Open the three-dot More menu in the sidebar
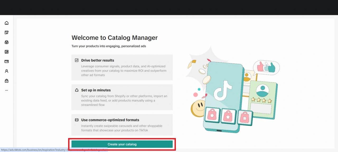Viewport: 338px width, 152px height. pyautogui.click(x=7, y=90)
